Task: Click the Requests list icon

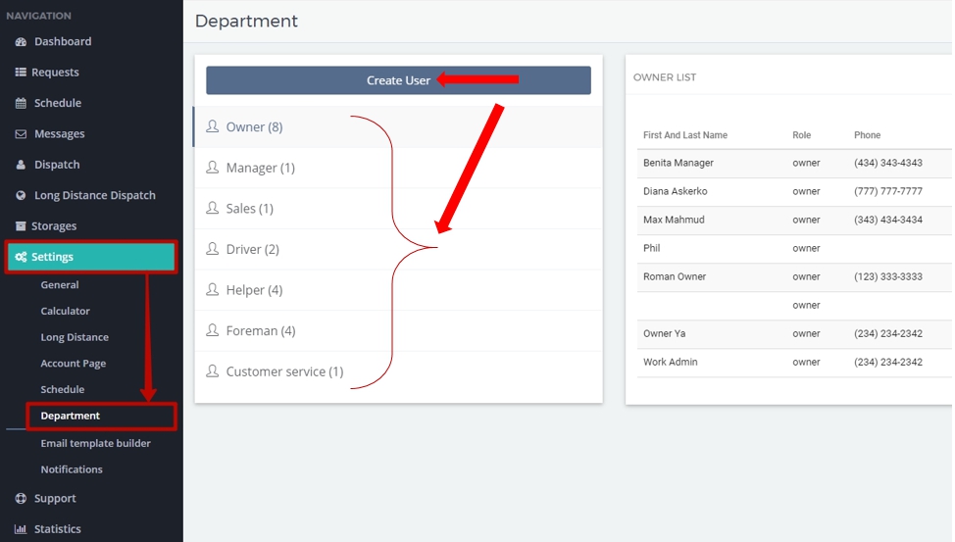Action: coord(21,72)
